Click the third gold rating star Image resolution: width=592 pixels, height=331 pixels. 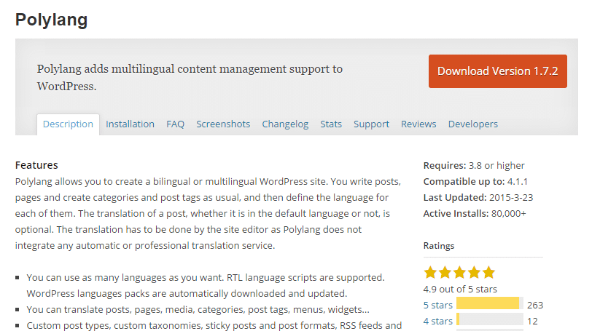tap(459, 273)
